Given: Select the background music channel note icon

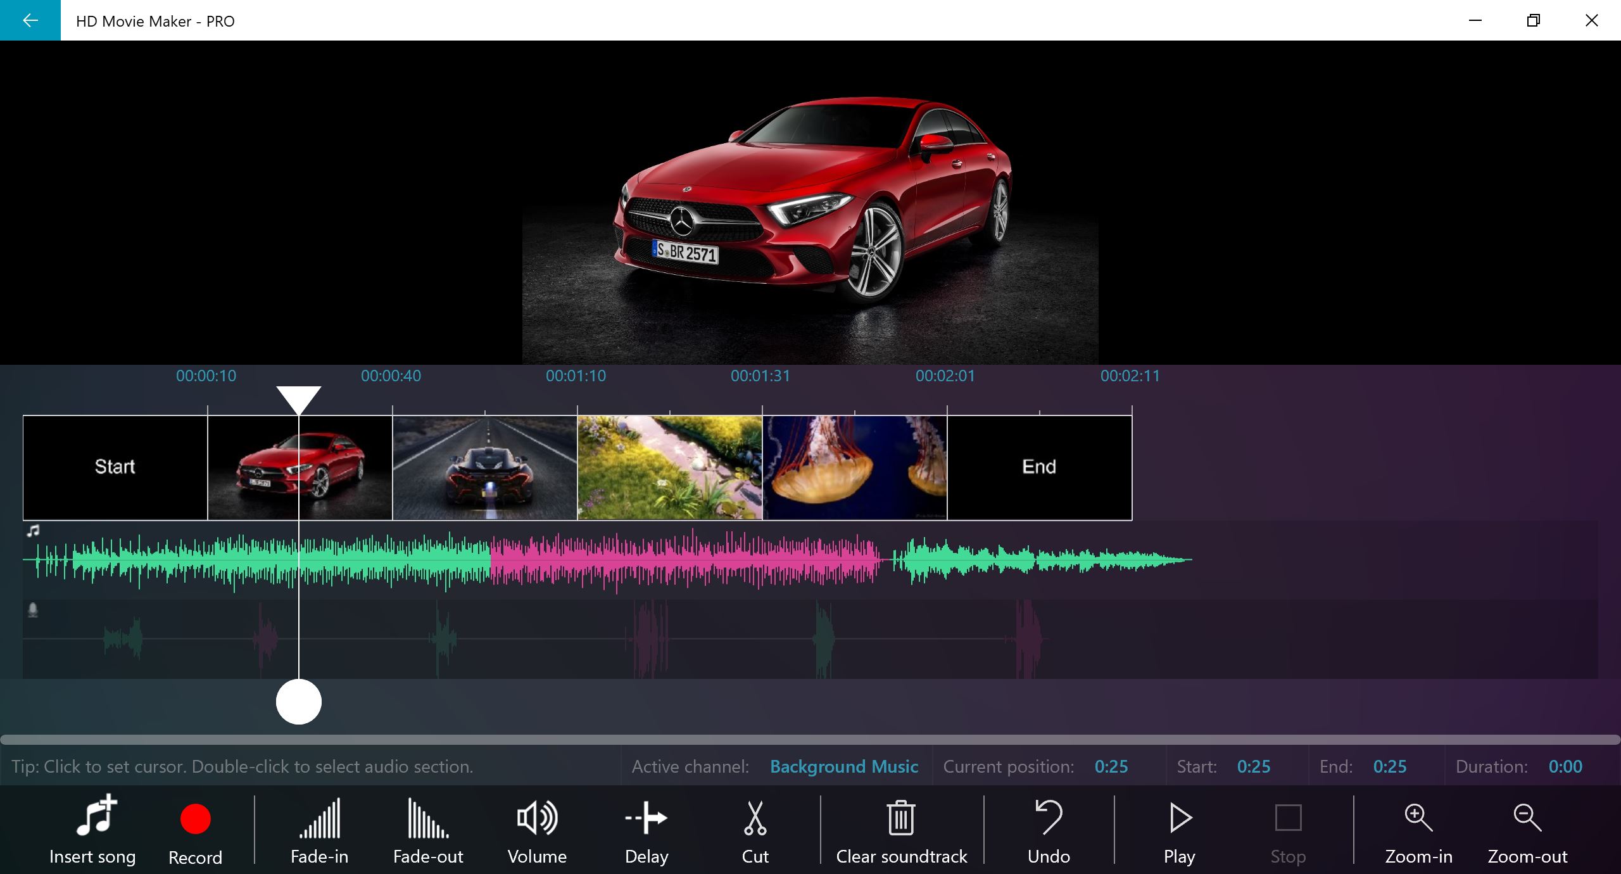Looking at the screenshot, I should [x=33, y=531].
